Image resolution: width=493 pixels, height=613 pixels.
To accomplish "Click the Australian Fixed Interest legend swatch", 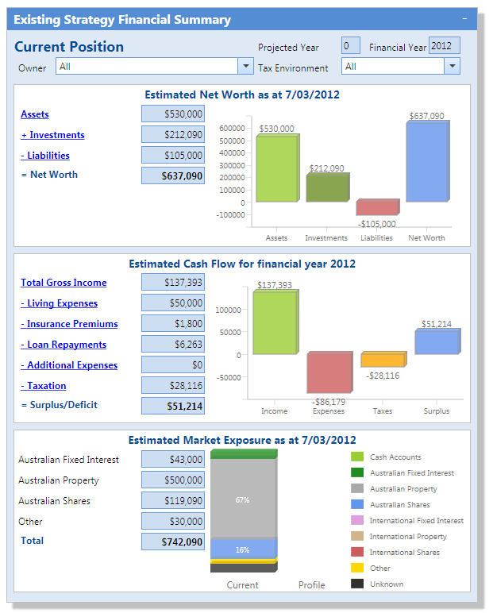I will coord(357,472).
